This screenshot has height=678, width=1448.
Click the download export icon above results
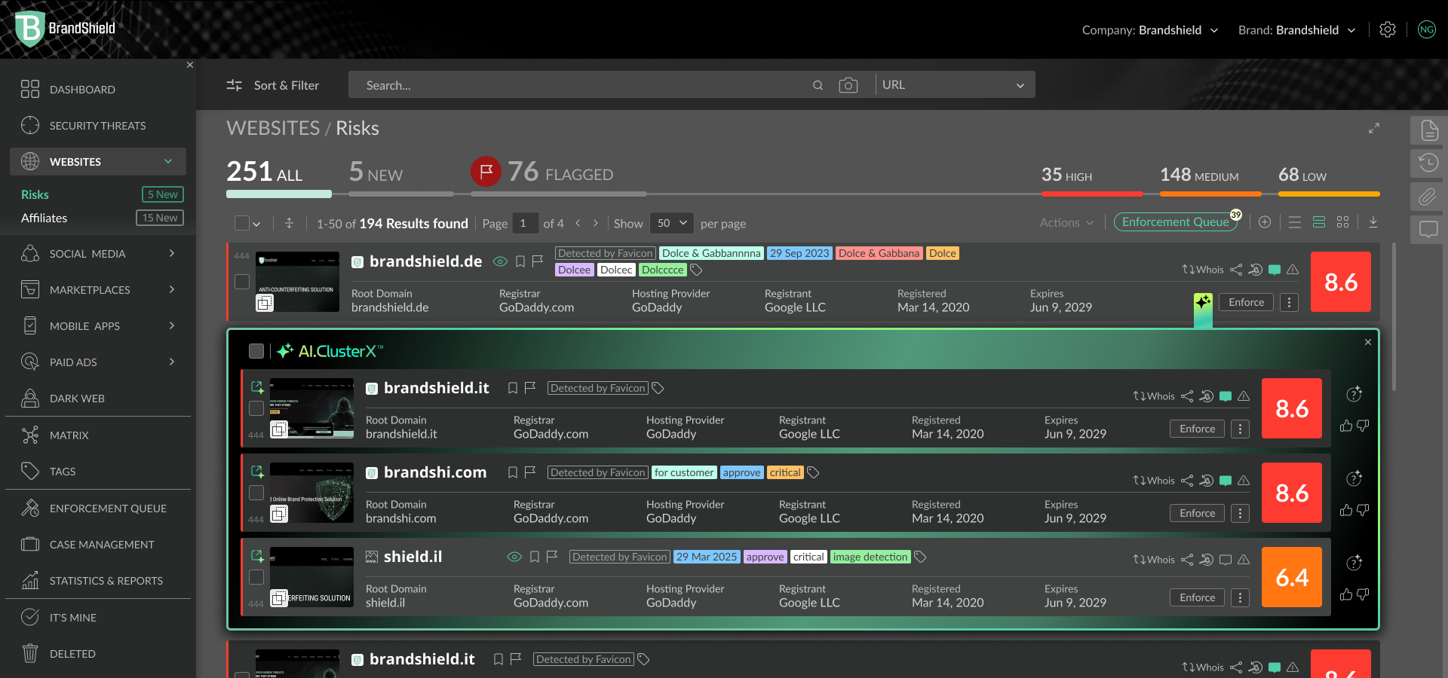(1373, 223)
